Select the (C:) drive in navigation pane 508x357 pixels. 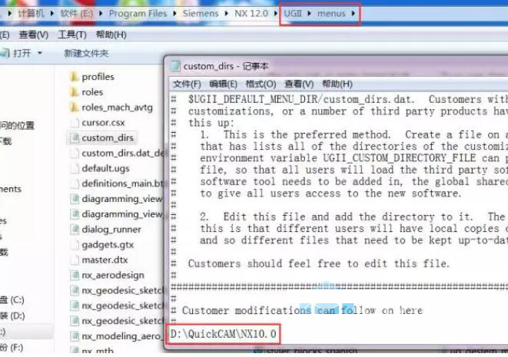tap(17, 299)
